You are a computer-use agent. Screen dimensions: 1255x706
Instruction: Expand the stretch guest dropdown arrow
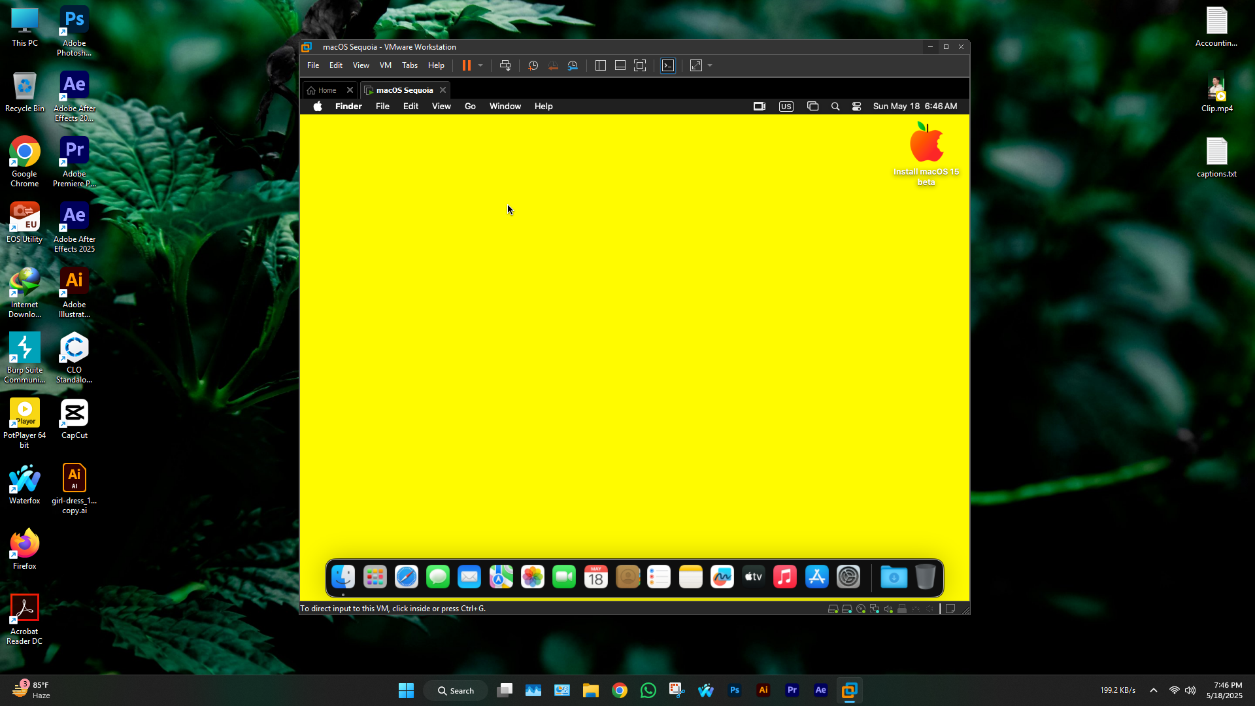pos(710,65)
